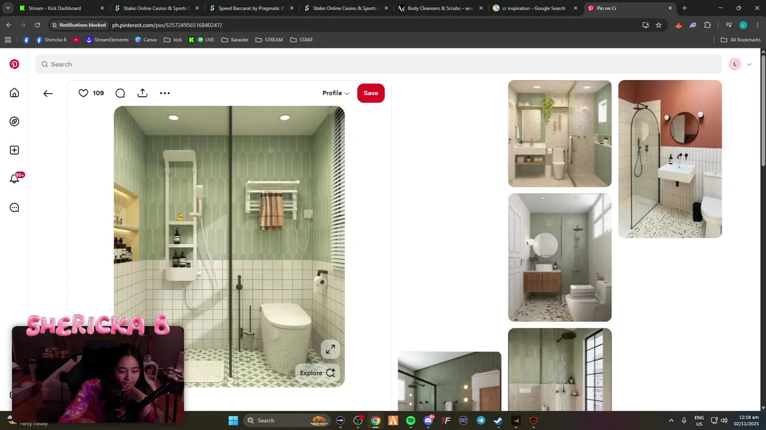Open the pin comments bubble icon

coord(120,93)
